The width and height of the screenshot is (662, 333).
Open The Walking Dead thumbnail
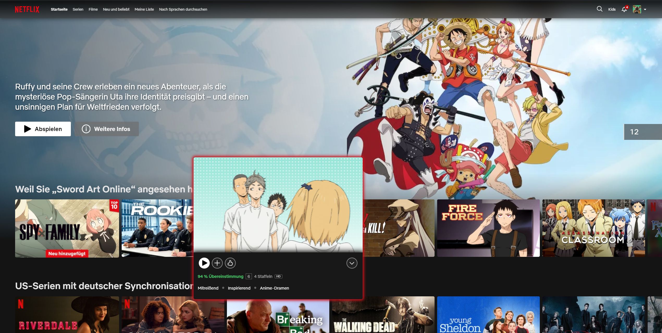383,315
